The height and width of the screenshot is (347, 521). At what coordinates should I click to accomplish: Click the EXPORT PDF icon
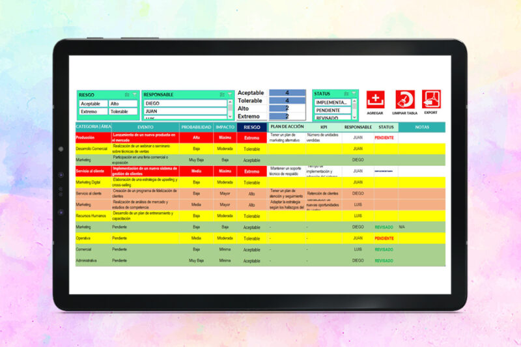point(431,99)
